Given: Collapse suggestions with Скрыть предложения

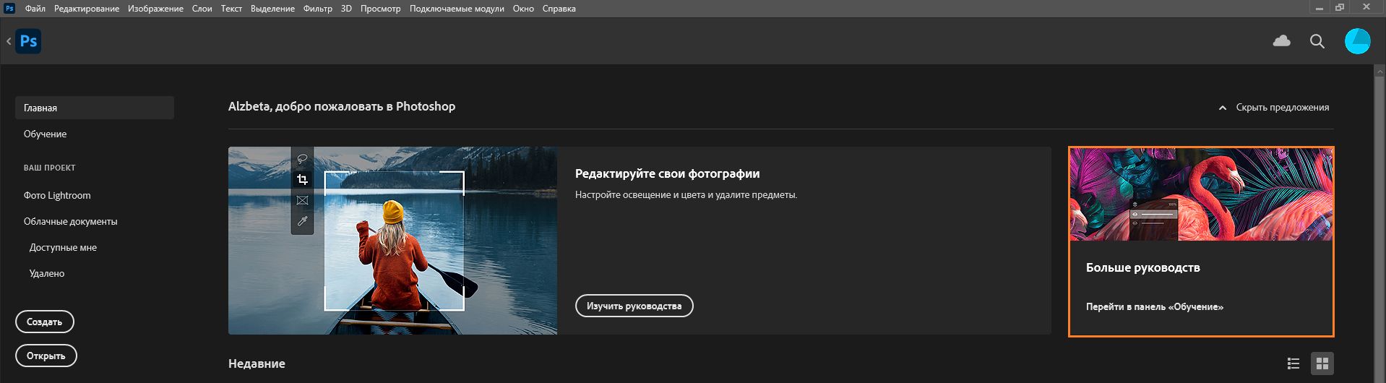Looking at the screenshot, I should tap(1274, 107).
